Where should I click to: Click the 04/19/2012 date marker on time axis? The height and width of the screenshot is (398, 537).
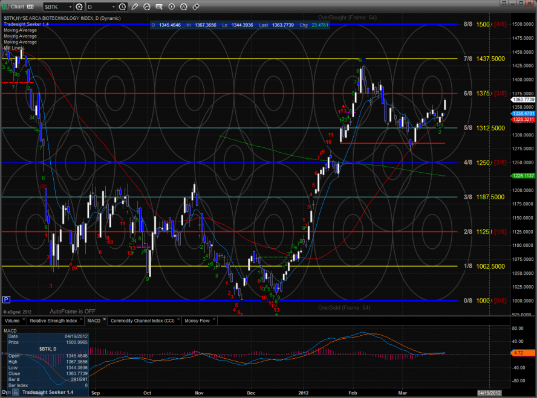pyautogui.click(x=490, y=392)
